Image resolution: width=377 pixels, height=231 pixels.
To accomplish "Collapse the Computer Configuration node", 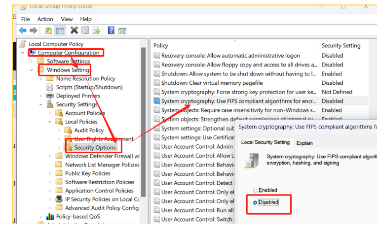I will pyautogui.click(x=22, y=53).
